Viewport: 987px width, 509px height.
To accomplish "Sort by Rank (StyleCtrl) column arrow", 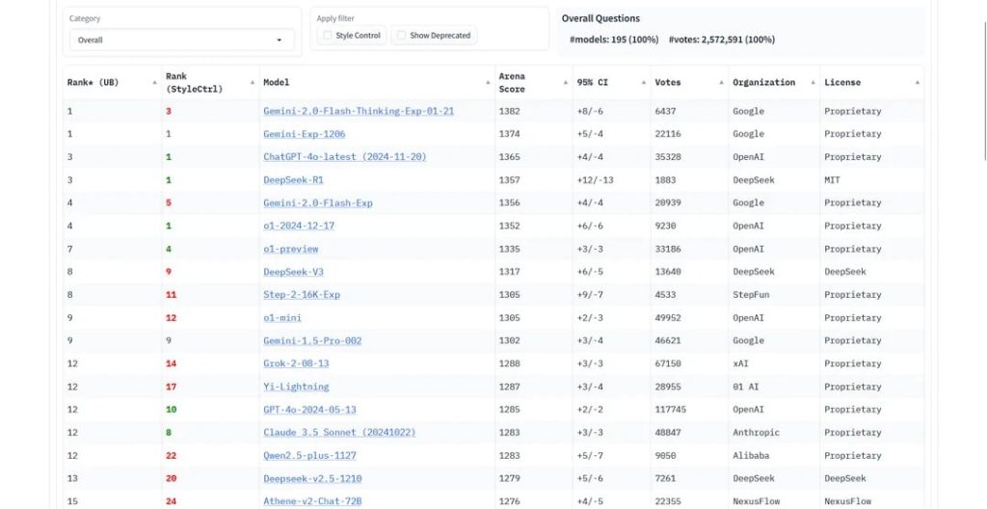I will coord(253,83).
